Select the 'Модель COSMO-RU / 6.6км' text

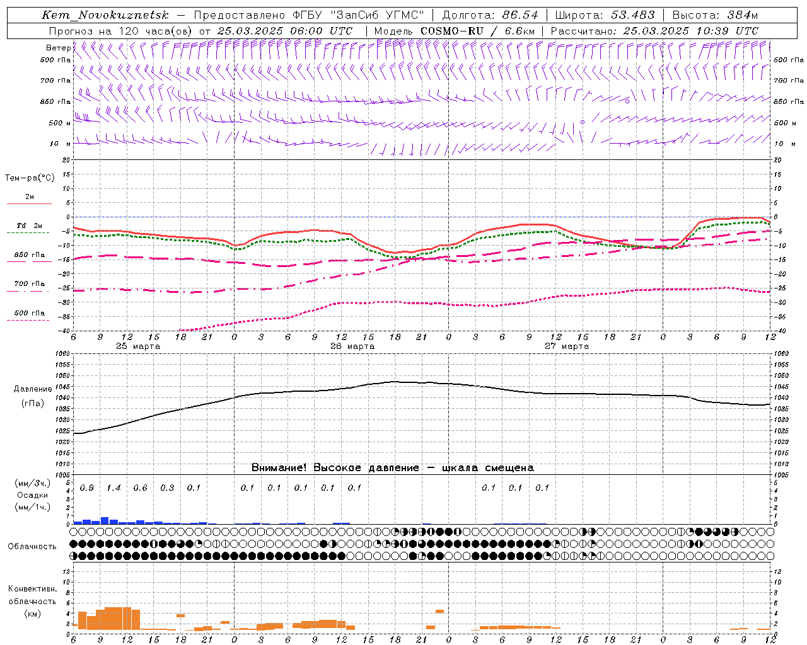[455, 31]
